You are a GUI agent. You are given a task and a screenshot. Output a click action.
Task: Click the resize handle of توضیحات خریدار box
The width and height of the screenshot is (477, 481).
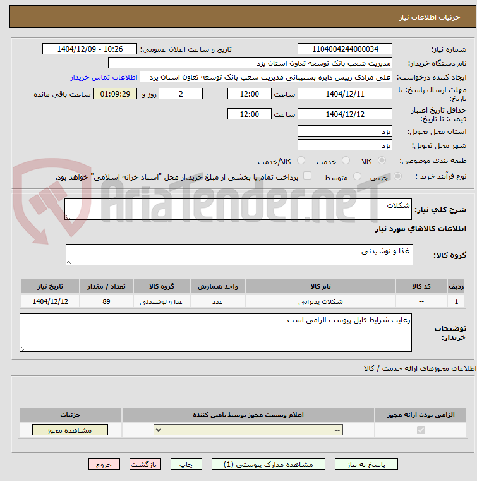pyautogui.click(x=23, y=349)
